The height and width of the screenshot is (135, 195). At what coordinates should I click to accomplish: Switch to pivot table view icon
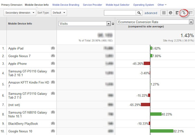point(190,13)
